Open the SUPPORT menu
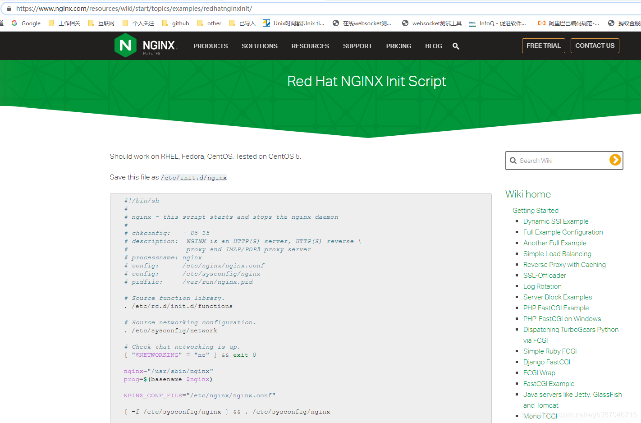The height and width of the screenshot is (423, 641). coord(357,46)
